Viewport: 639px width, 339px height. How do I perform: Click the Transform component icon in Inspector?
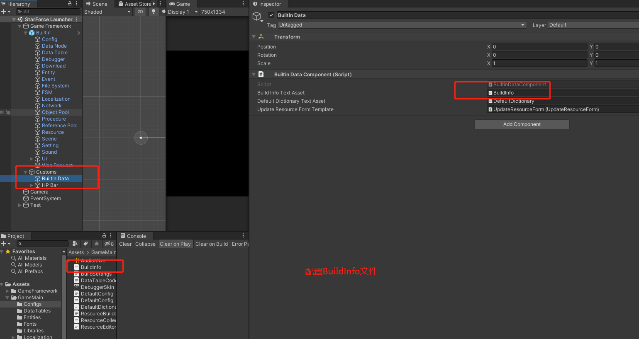click(x=261, y=36)
